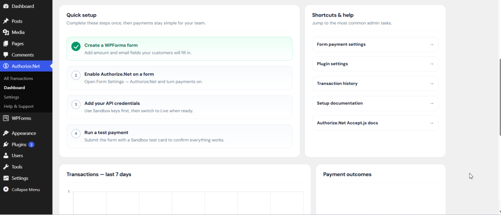Open All Transactions submenu item
This screenshot has width=501, height=215.
pos(18,78)
